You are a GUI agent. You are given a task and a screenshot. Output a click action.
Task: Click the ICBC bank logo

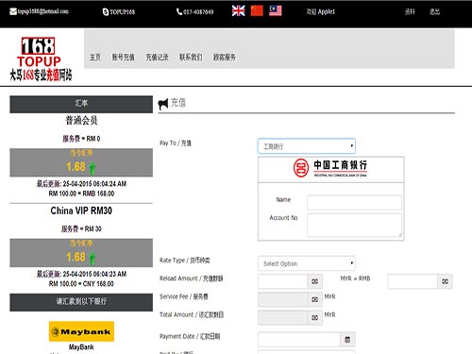click(330, 168)
